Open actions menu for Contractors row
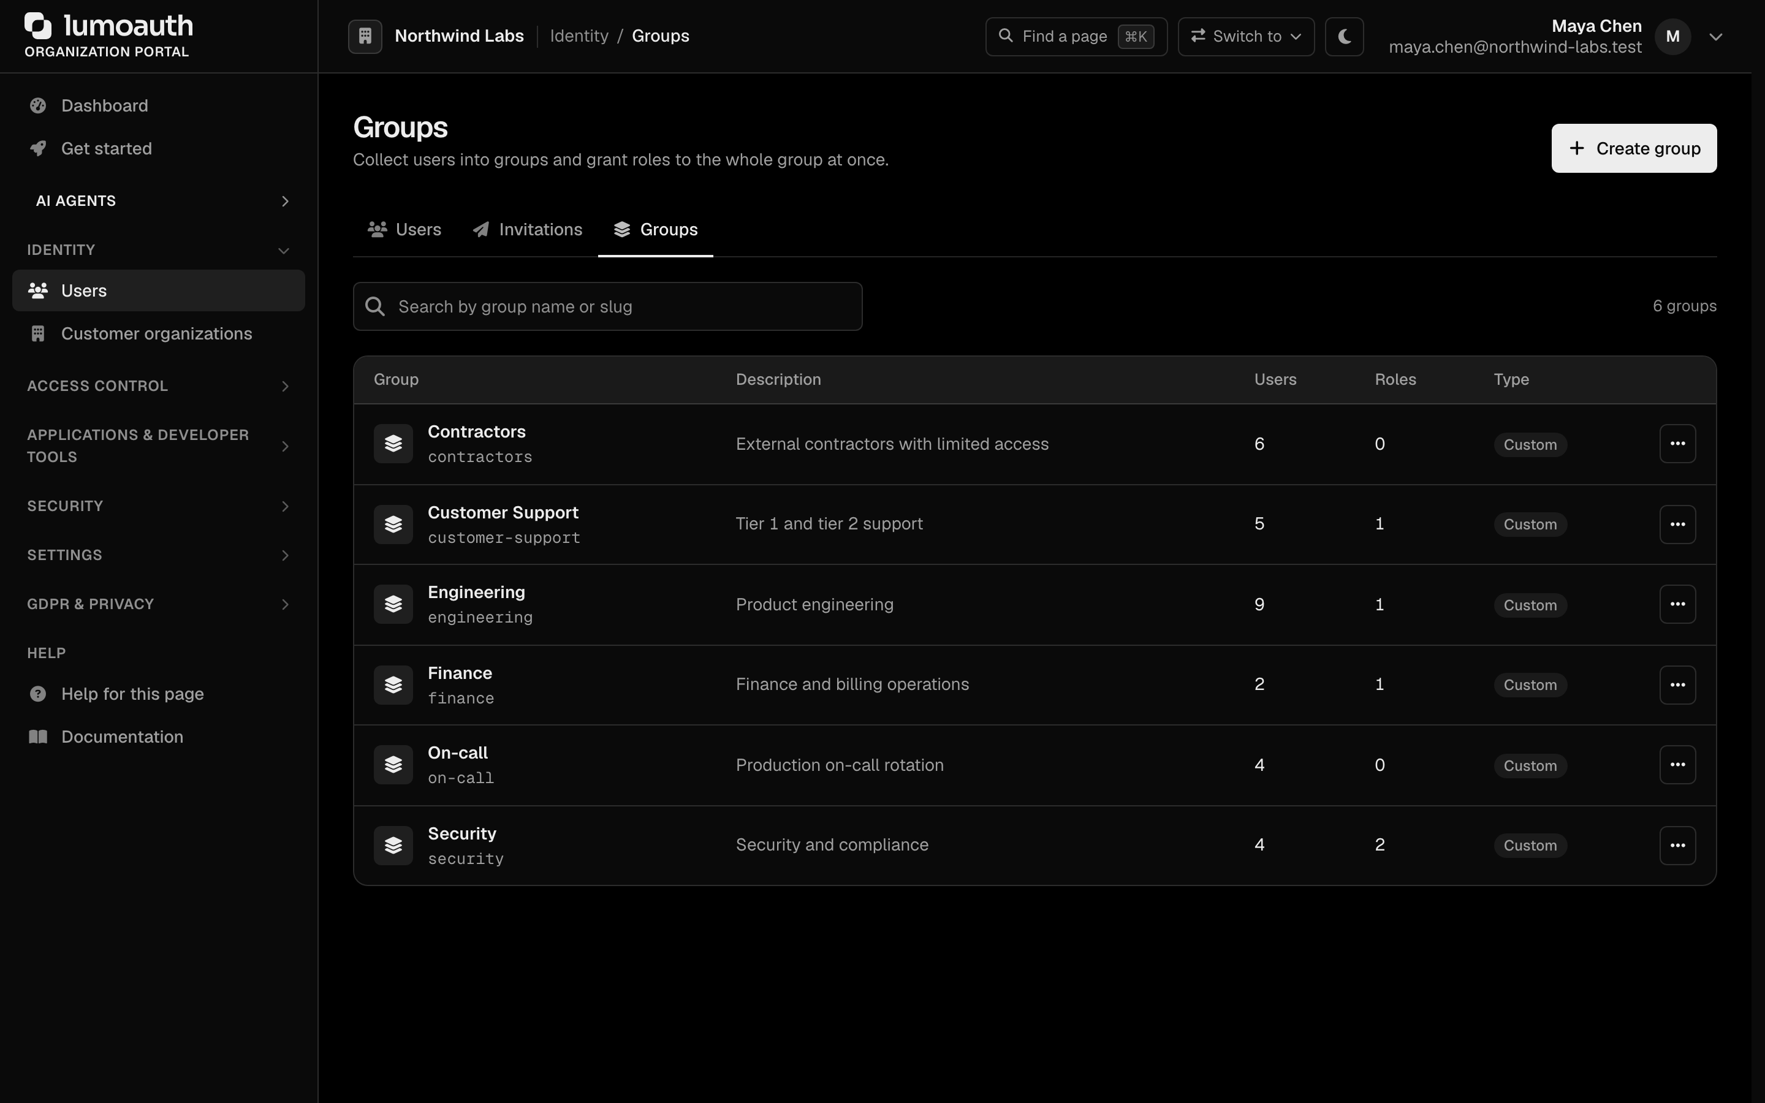Image resolution: width=1765 pixels, height=1103 pixels. coord(1677,444)
